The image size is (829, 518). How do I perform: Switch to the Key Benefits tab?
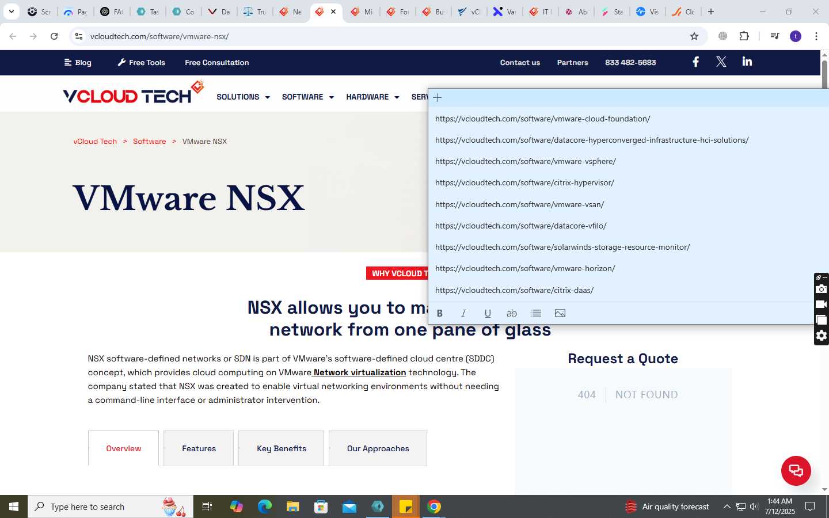(x=281, y=448)
